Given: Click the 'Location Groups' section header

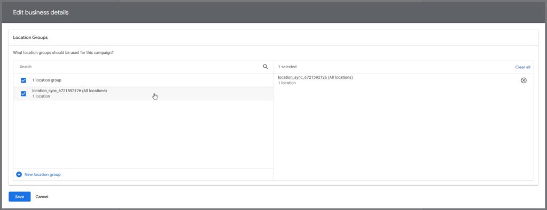Looking at the screenshot, I should 30,37.
